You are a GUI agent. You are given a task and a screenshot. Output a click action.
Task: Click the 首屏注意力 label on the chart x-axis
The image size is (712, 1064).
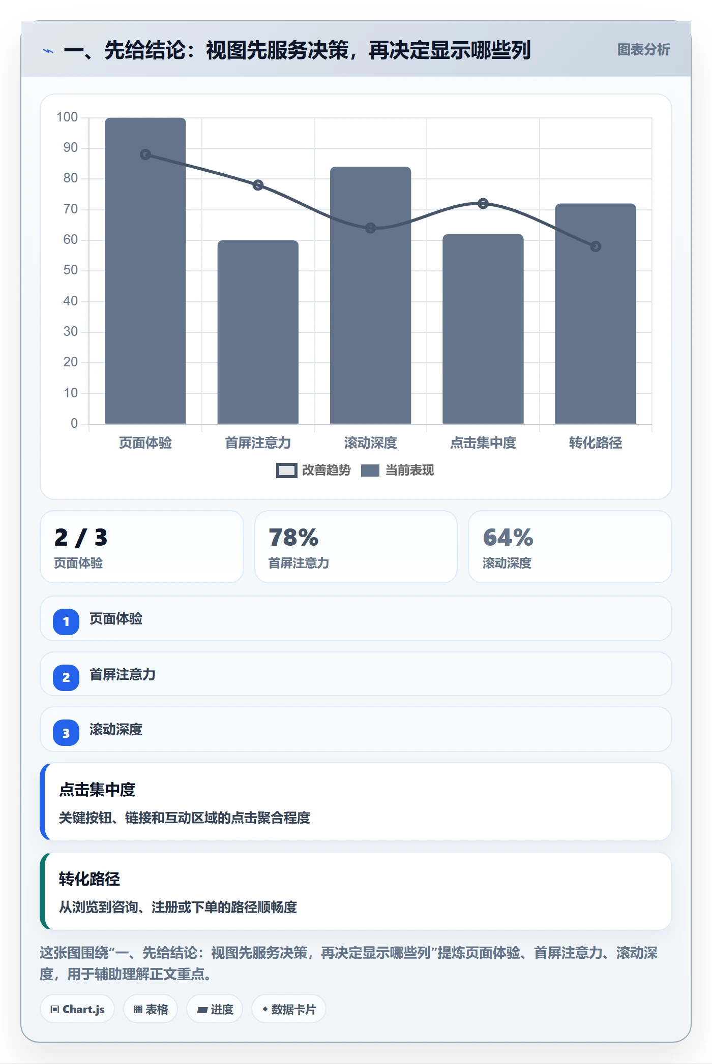pos(258,443)
